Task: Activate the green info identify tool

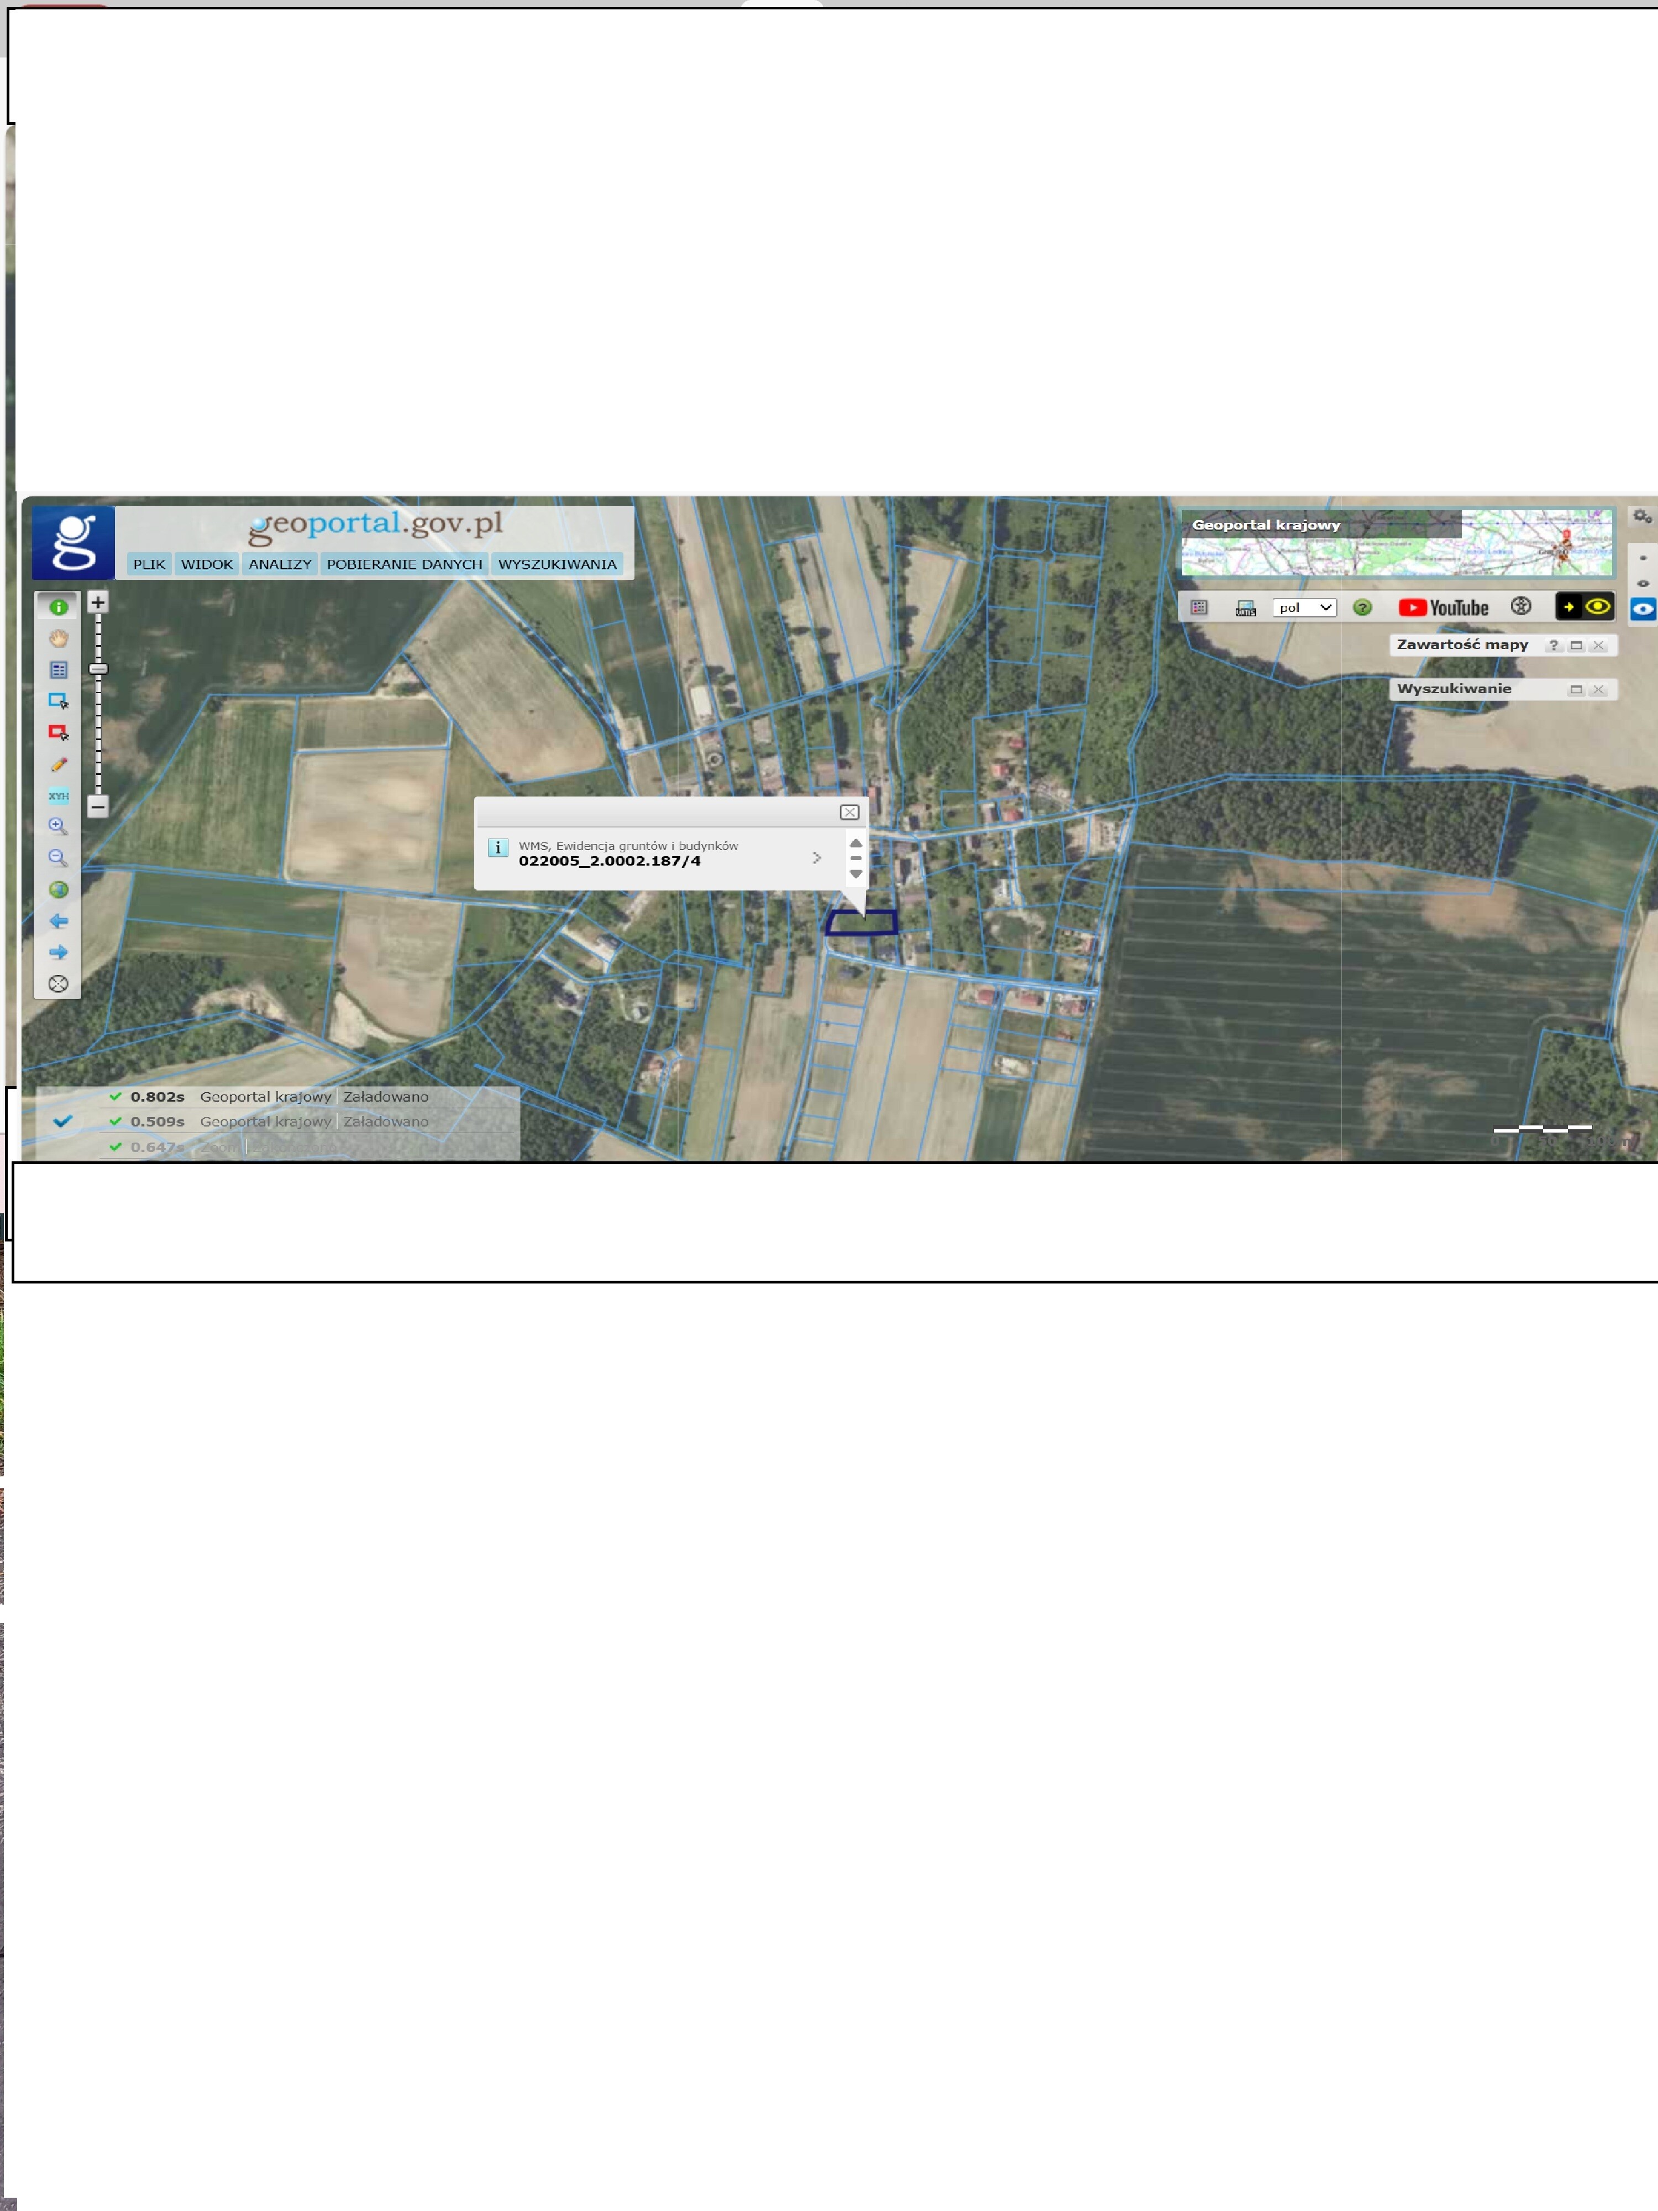Action: point(58,607)
